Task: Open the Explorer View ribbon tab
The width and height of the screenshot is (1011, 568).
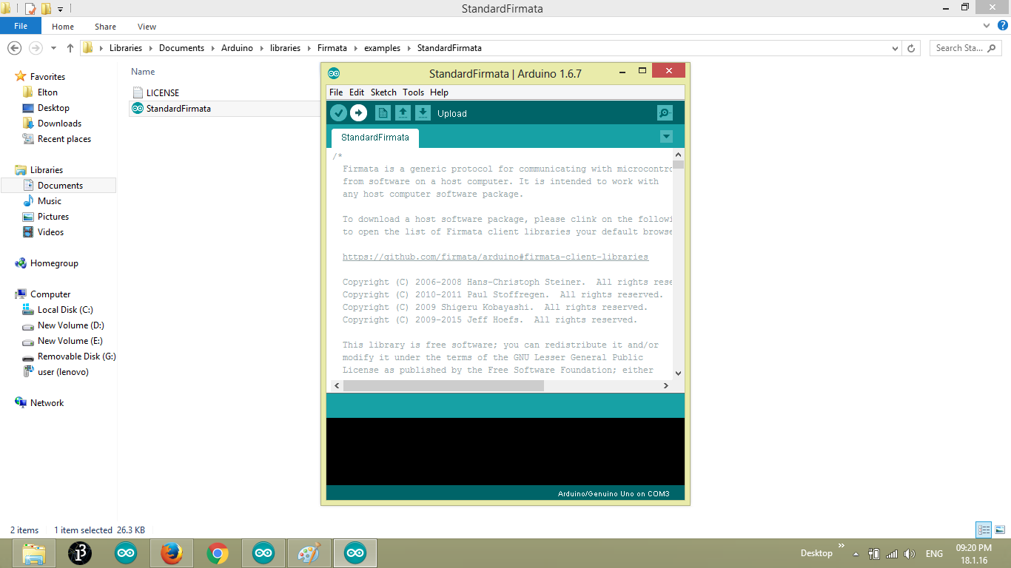Action: [x=147, y=27]
